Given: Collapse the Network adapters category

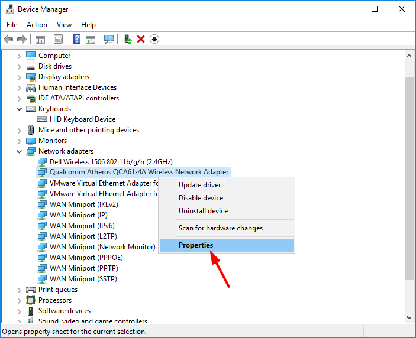Looking at the screenshot, I should pos(19,151).
